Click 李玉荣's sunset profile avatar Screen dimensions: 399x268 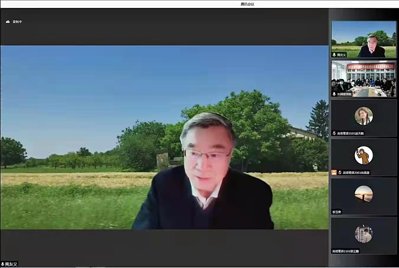(x=364, y=194)
